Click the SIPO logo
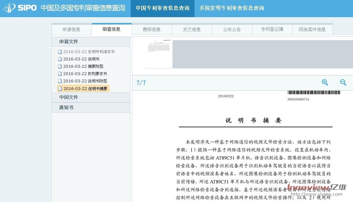Image resolution: width=353 pixels, height=202 pixels. pyautogui.click(x=20, y=8)
